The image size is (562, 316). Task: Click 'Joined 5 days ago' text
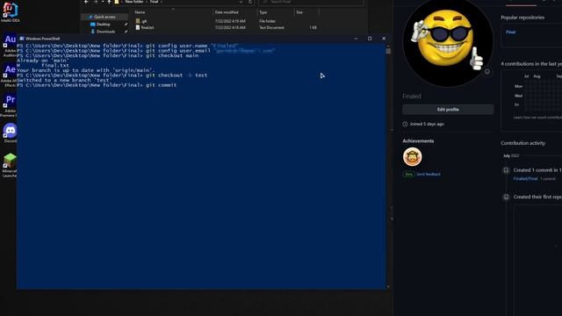[427, 124]
